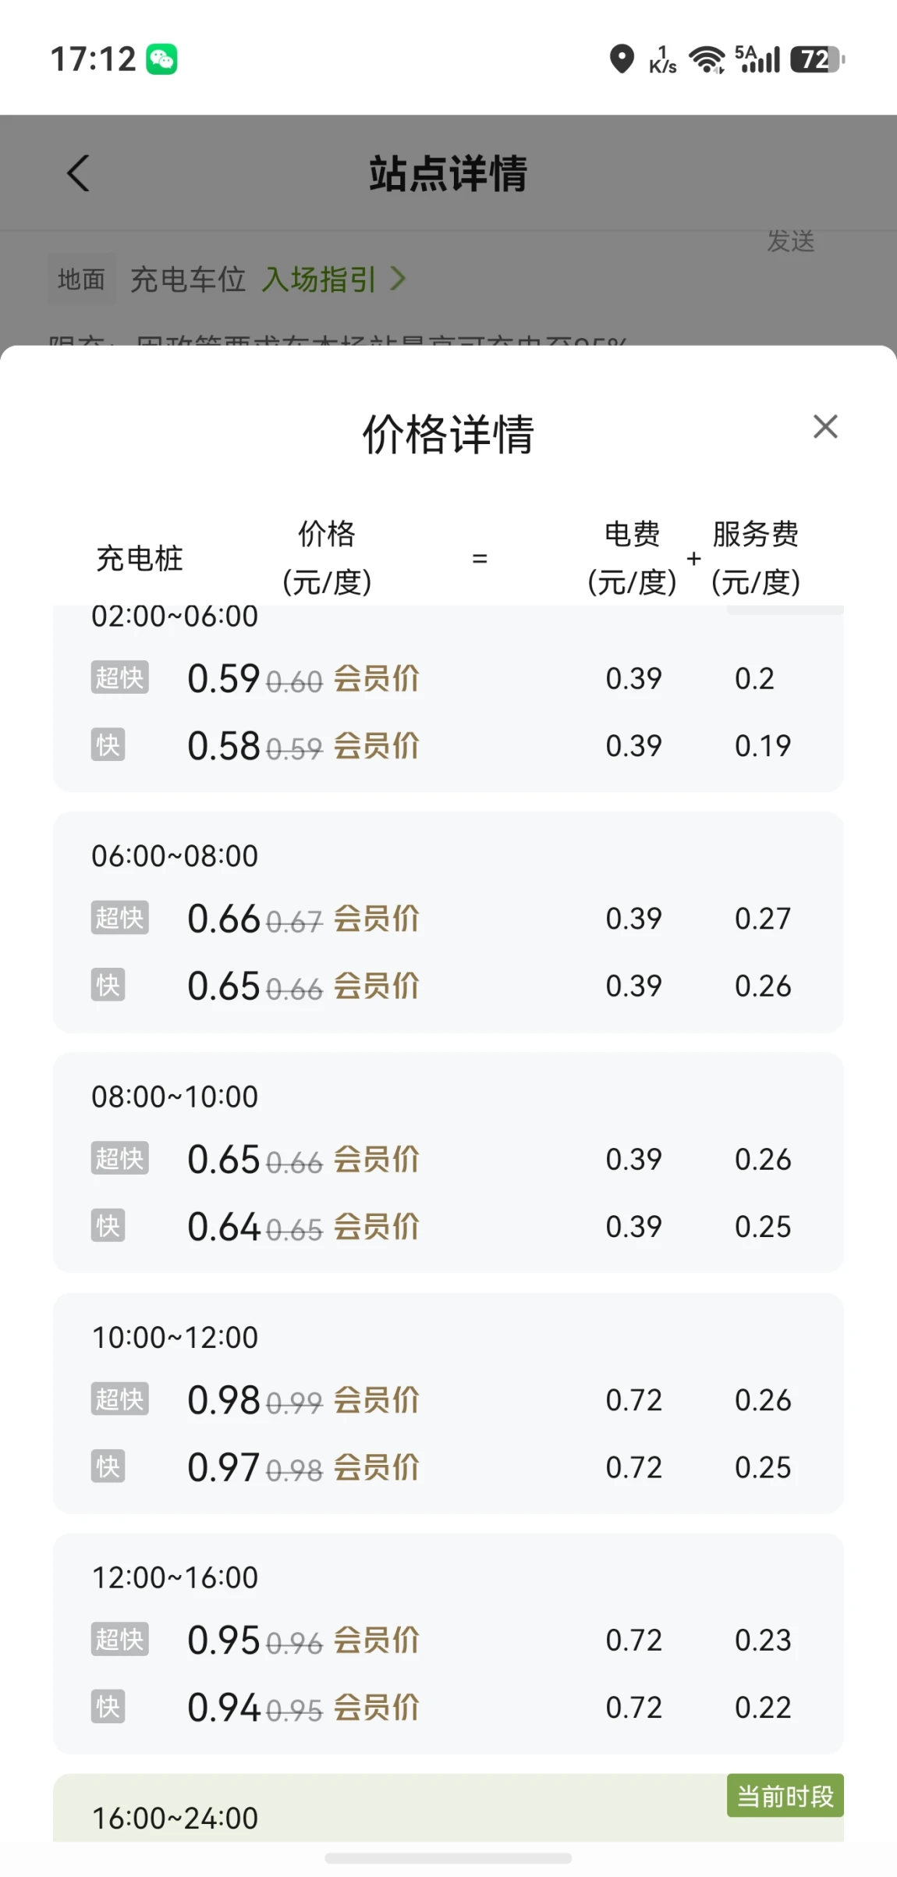897x1877 pixels.
Task: Select the 快 tag under 12:00~16:00
Action: (108, 1707)
